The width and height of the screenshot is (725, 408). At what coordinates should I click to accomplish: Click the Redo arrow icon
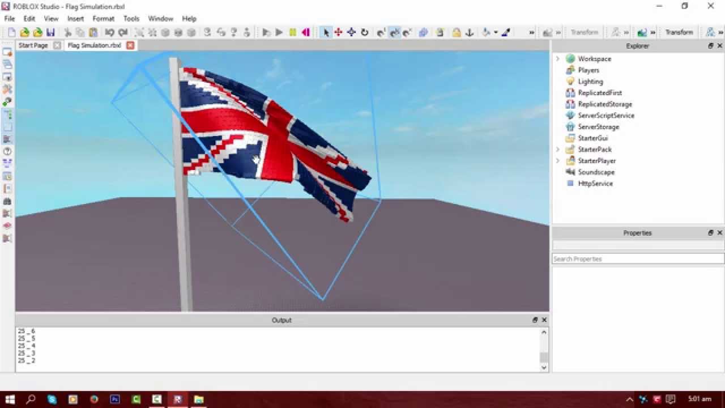(x=123, y=32)
